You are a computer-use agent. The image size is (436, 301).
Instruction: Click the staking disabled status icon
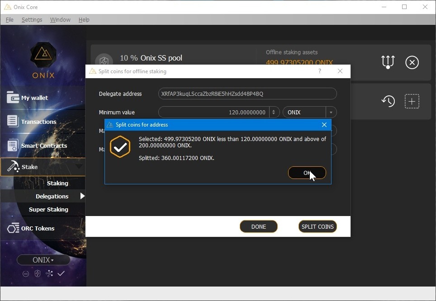pos(26,274)
